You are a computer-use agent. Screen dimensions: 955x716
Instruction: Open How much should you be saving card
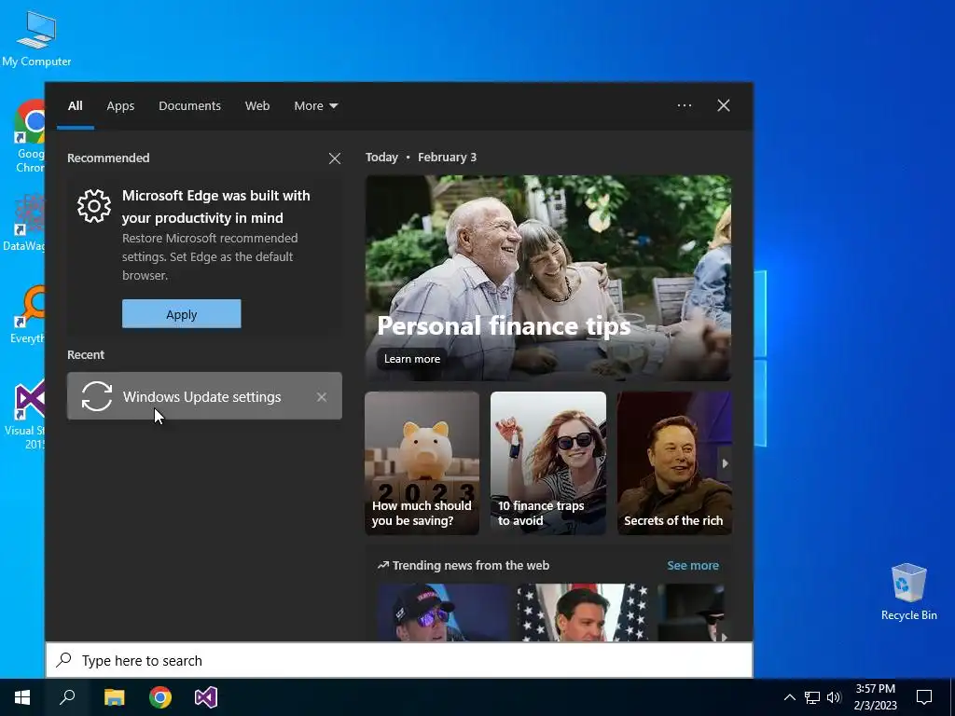point(422,462)
